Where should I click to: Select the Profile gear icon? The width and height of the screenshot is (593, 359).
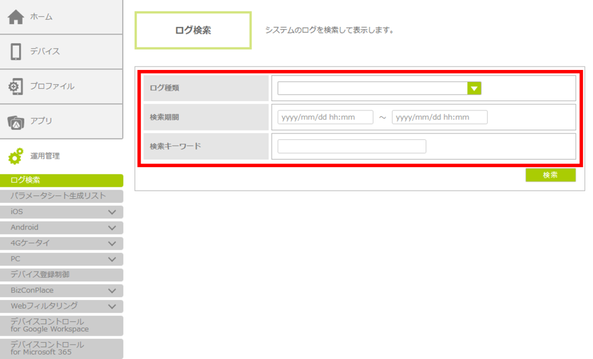(x=16, y=86)
